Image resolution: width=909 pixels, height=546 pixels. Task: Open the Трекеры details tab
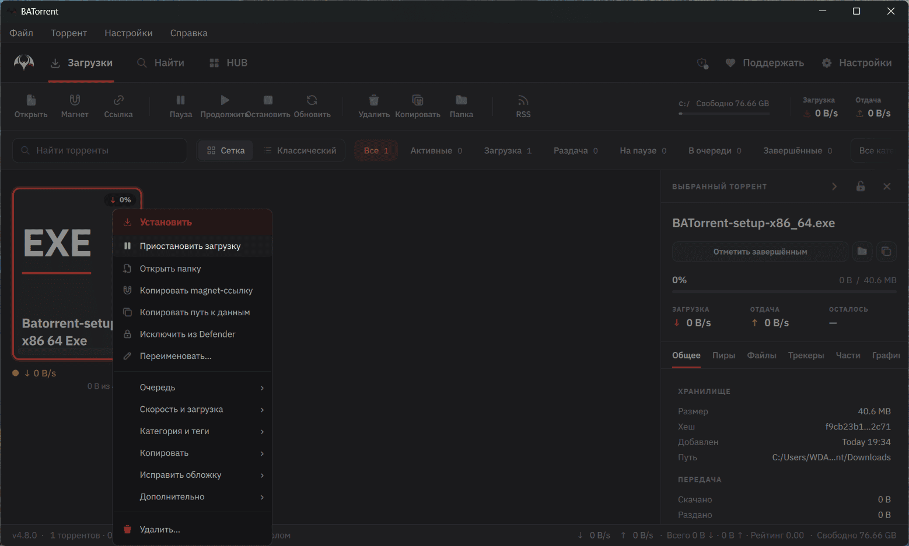coord(806,355)
